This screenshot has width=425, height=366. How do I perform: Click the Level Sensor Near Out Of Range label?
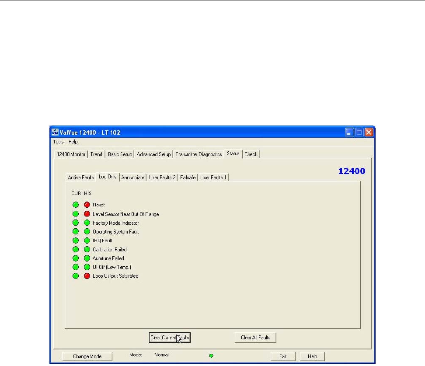(x=126, y=214)
